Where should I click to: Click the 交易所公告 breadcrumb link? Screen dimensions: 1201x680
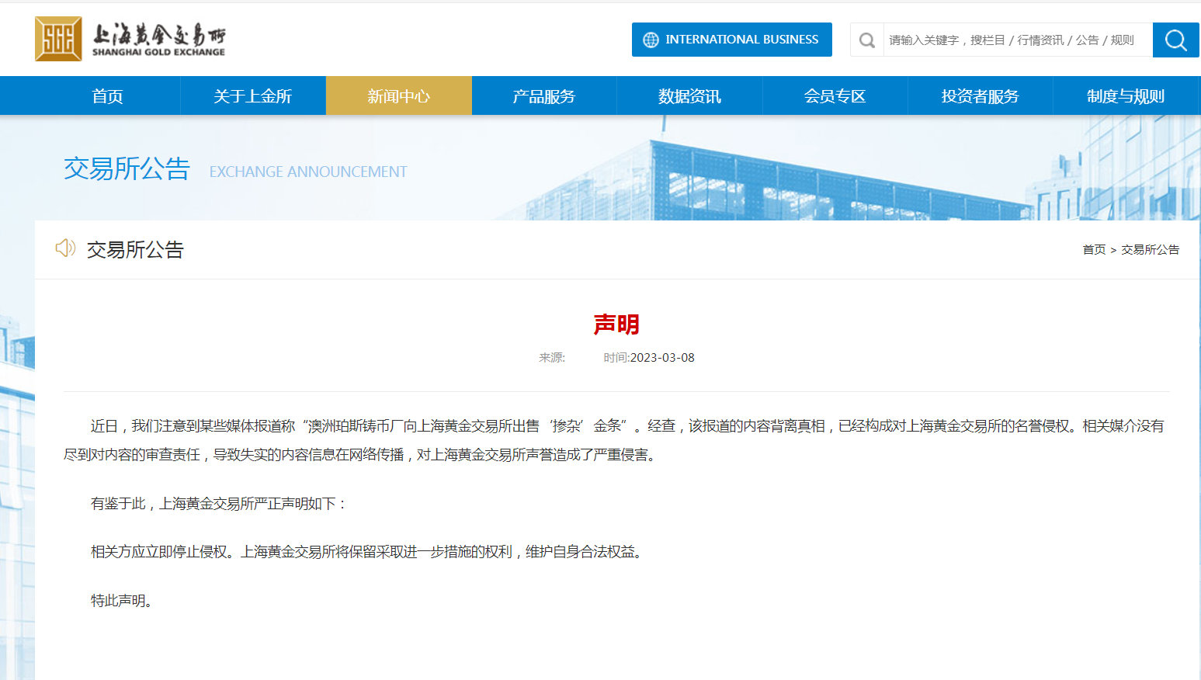pos(1150,250)
